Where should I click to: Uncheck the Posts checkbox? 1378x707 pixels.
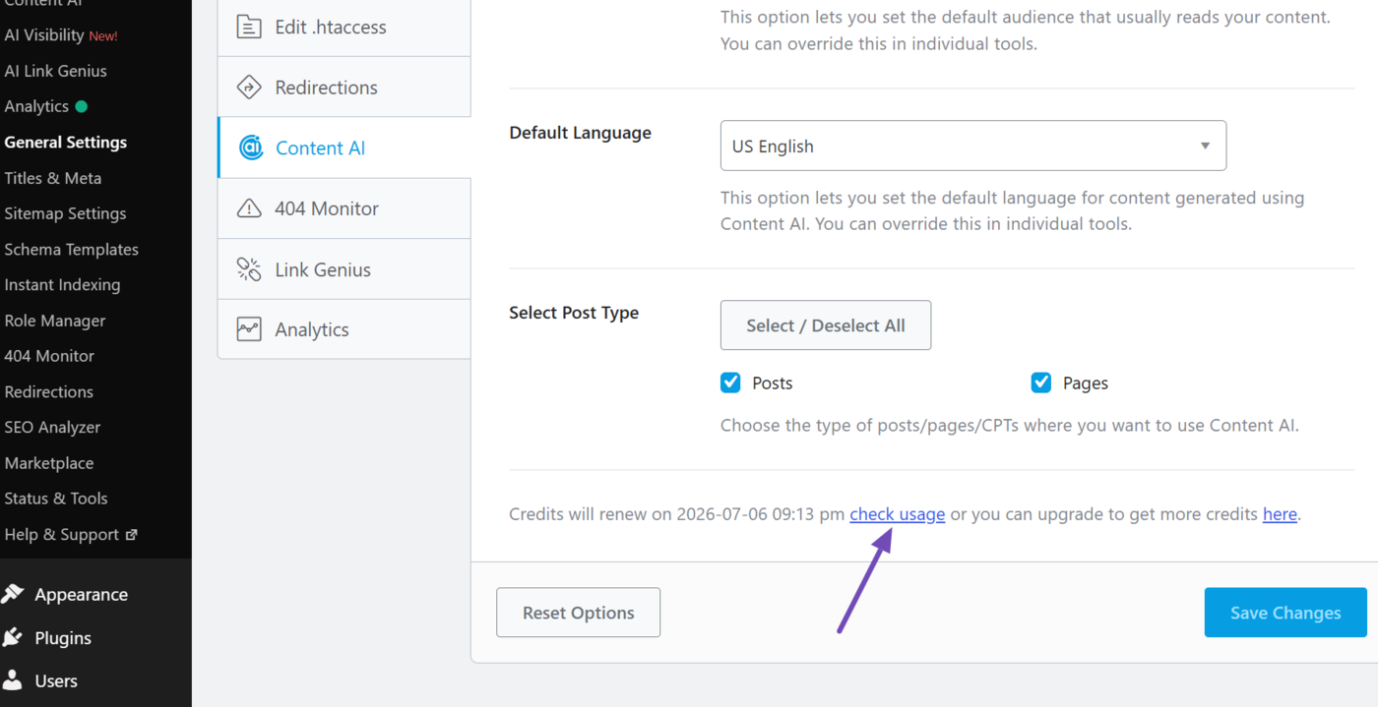(730, 383)
